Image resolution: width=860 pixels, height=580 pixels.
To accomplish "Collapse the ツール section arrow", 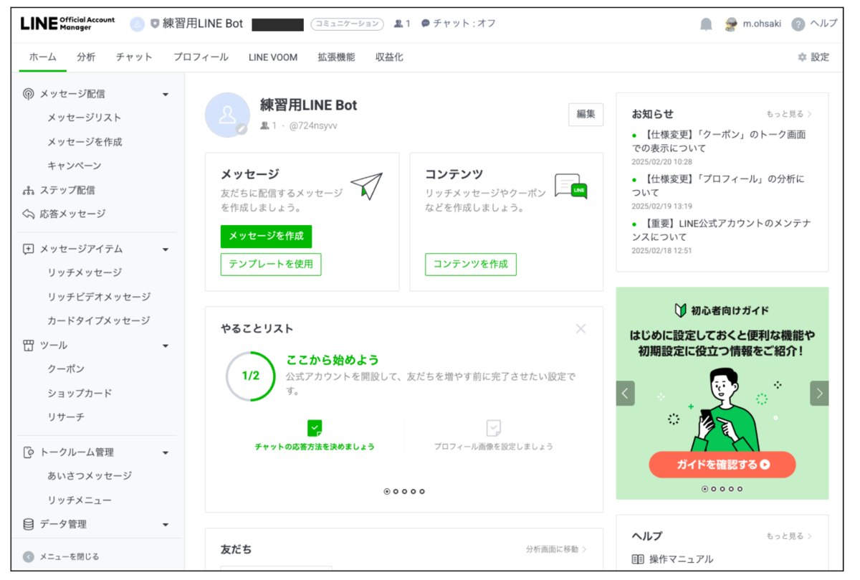I will click(166, 346).
